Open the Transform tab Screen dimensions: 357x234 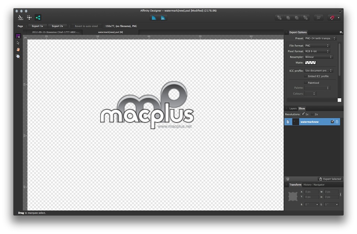(295, 185)
